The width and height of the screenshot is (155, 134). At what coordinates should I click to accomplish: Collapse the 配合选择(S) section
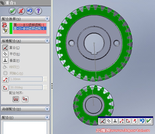click(47, 19)
